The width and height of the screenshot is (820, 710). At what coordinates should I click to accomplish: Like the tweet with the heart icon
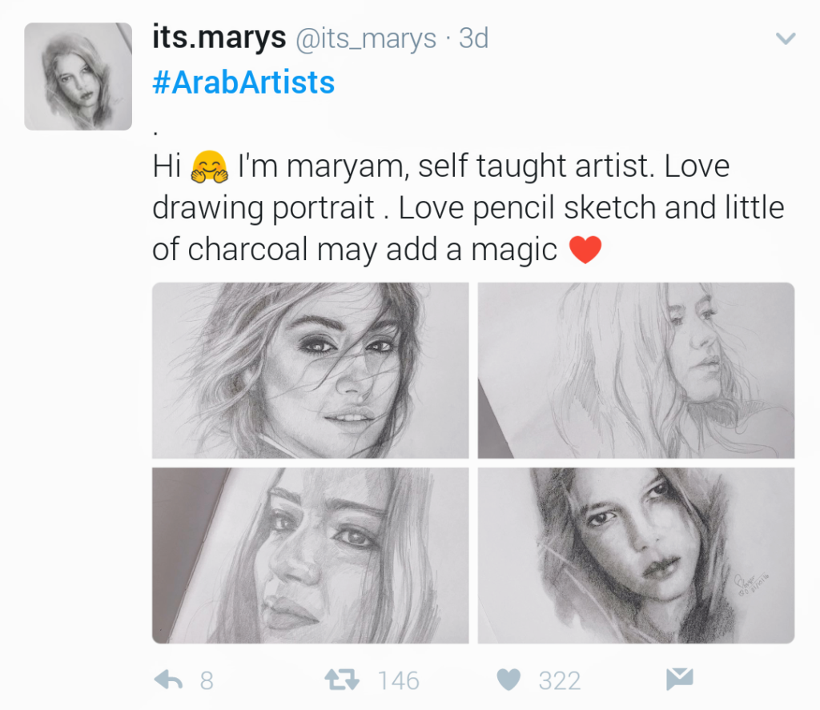(x=508, y=680)
